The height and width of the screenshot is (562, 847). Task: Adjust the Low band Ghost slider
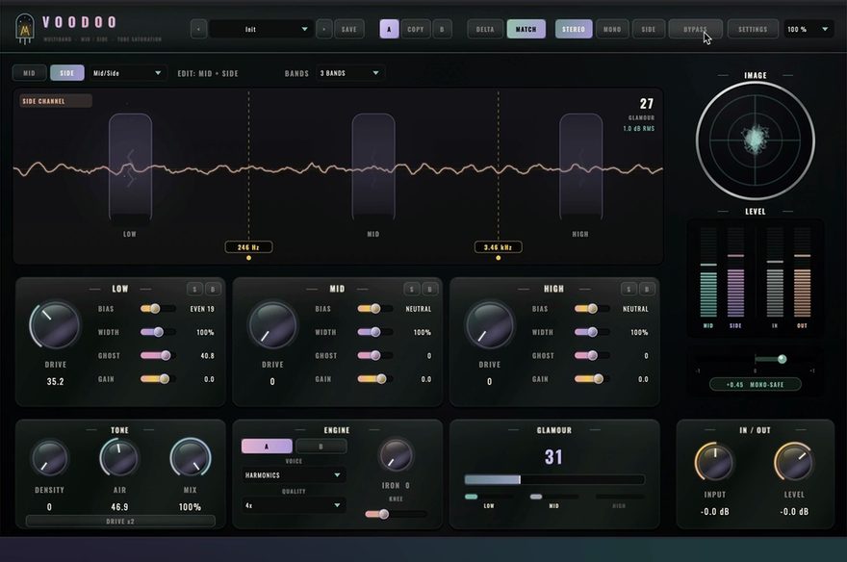pyautogui.click(x=158, y=356)
